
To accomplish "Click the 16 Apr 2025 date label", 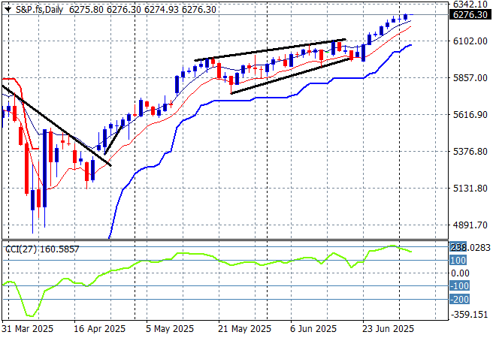I will [99, 329].
